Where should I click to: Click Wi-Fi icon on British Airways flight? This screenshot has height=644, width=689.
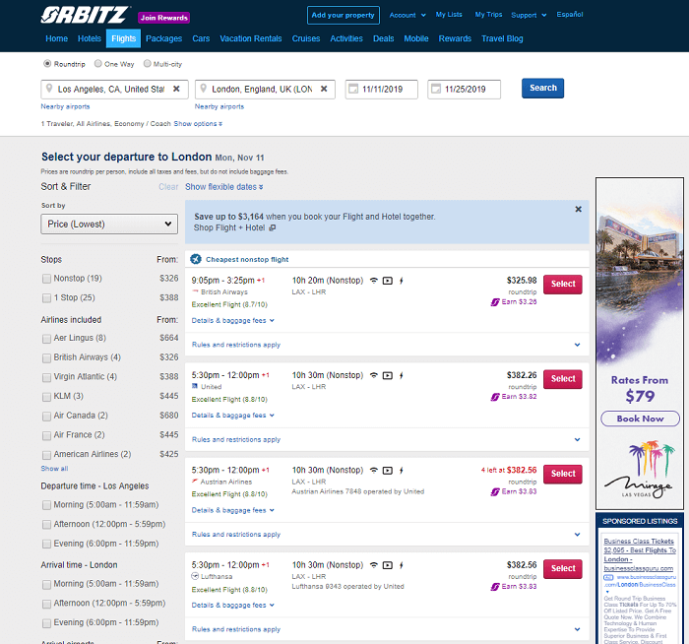373,281
